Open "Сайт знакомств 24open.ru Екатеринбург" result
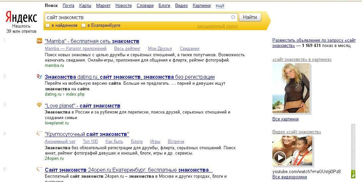Image resolution: width=362 pixels, height=182 pixels. tap(129, 170)
